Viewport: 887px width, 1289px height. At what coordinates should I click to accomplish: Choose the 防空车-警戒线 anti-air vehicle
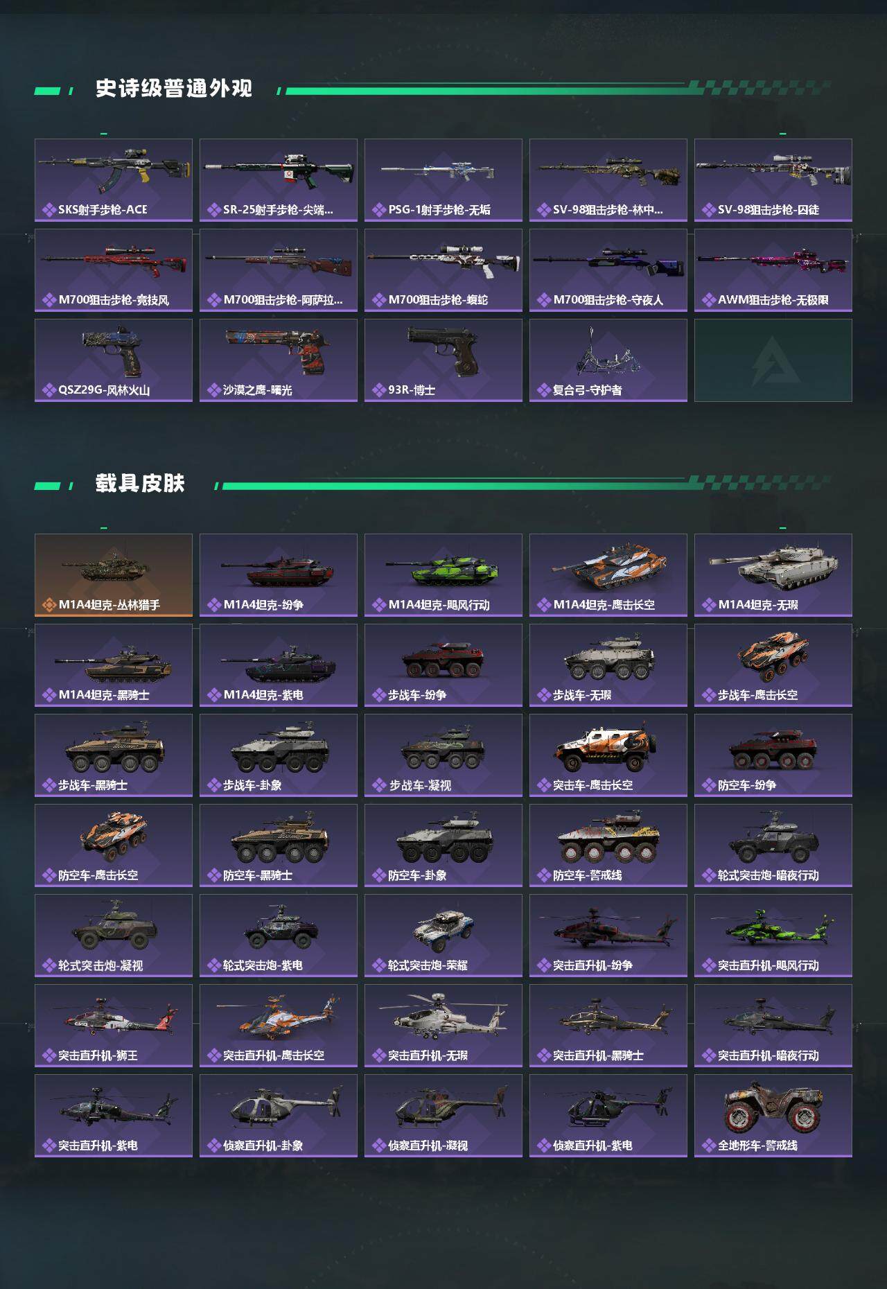pyautogui.click(x=608, y=845)
